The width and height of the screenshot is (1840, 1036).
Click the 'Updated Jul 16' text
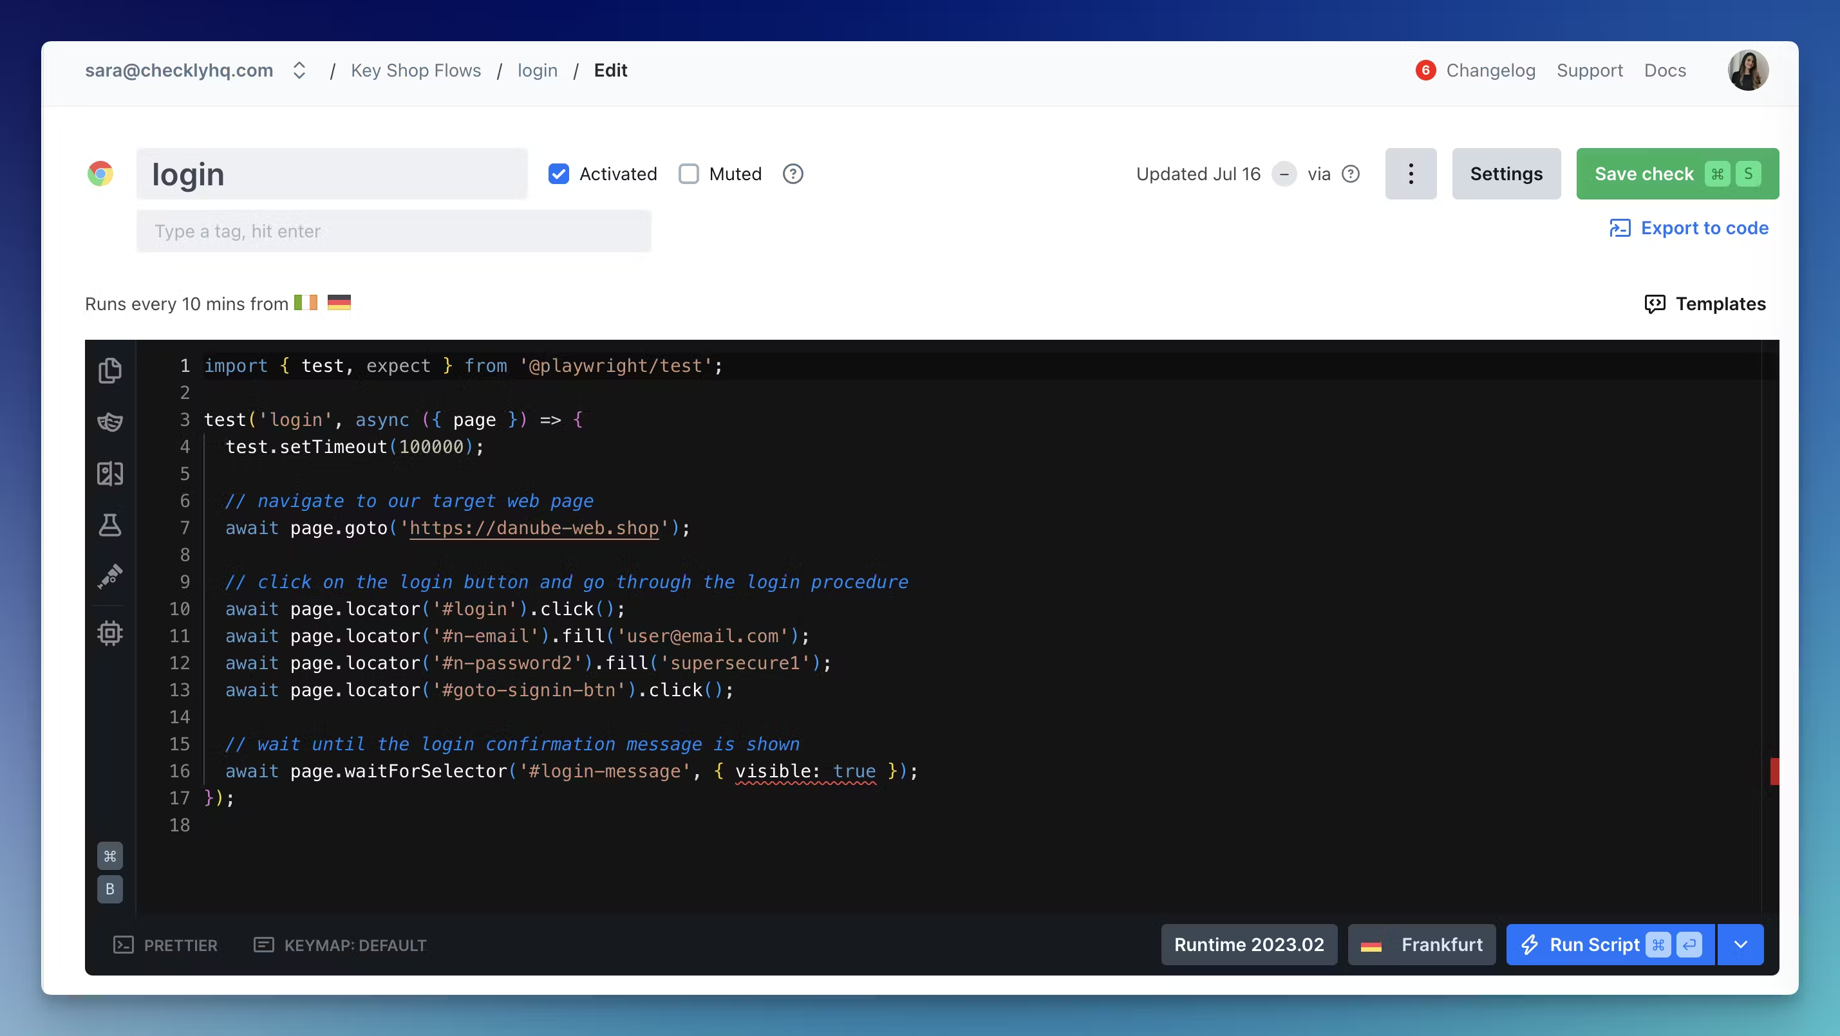[1198, 174]
